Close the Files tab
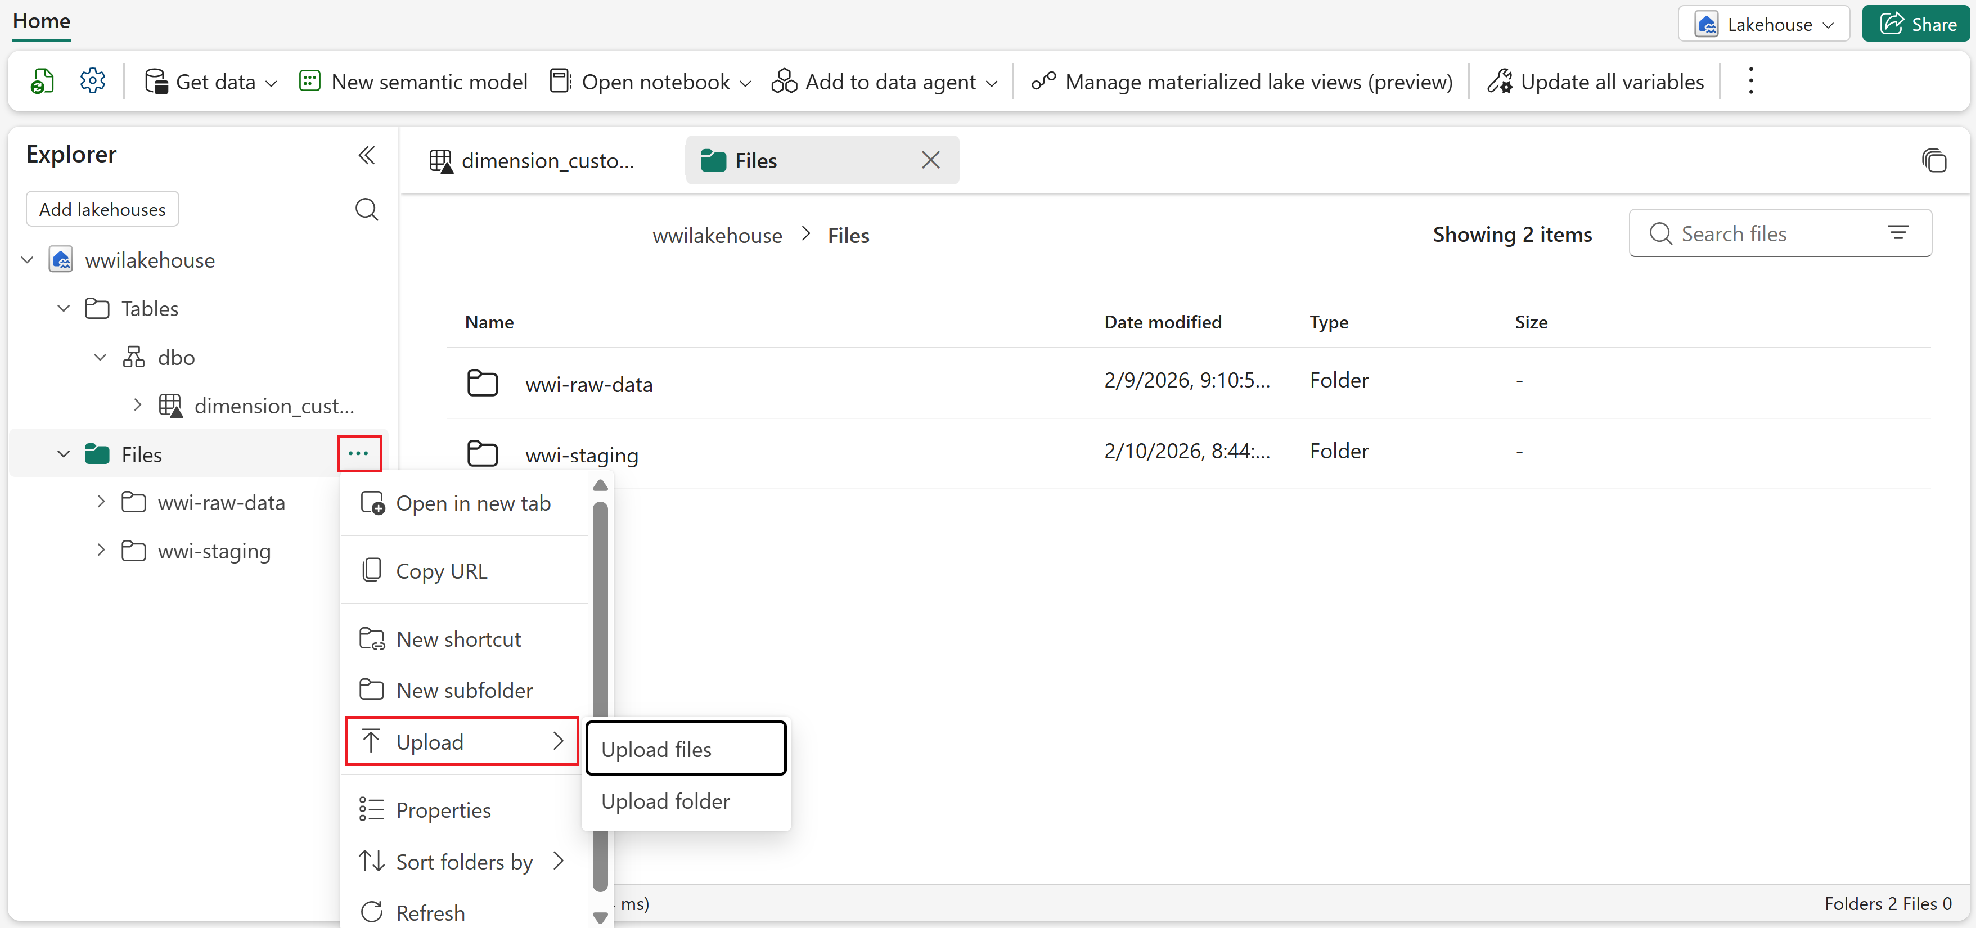 click(930, 160)
